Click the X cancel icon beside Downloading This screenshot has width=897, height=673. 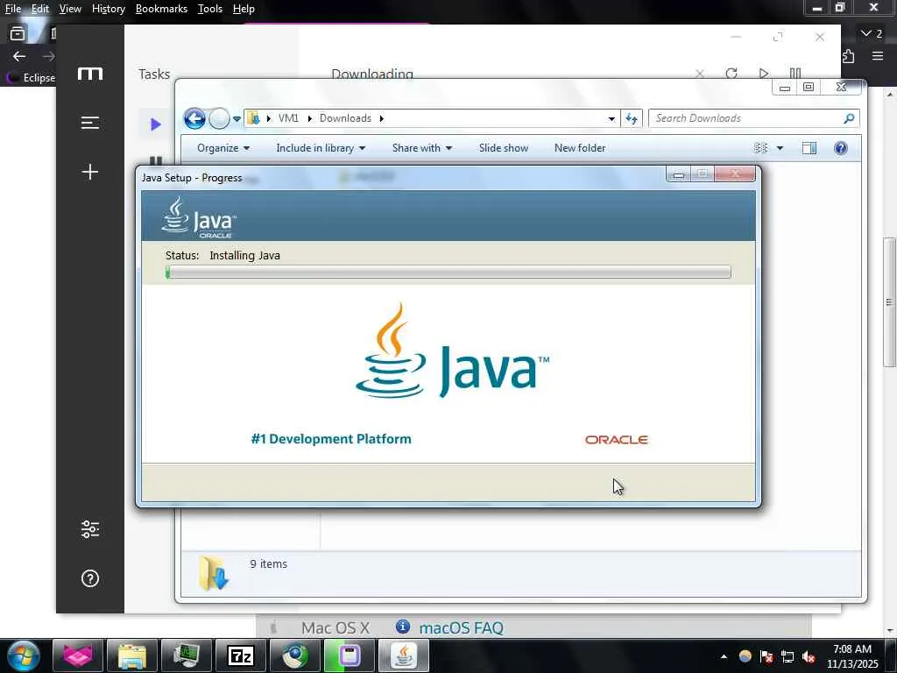(699, 74)
